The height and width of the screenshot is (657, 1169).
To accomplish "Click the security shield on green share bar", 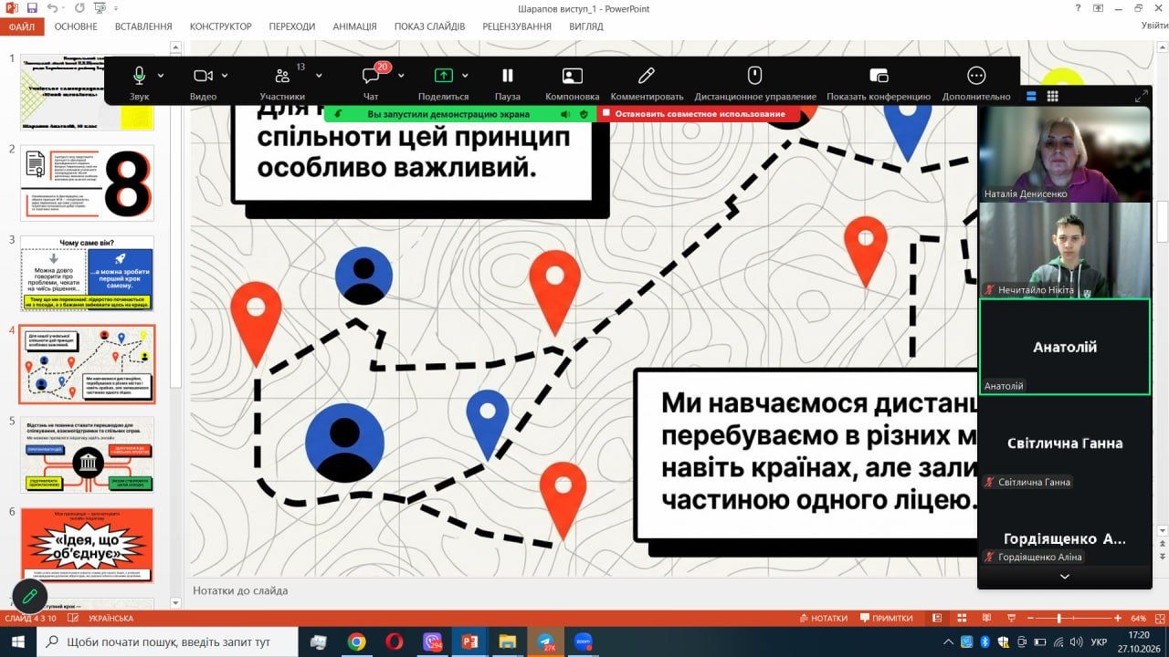I will click(584, 114).
